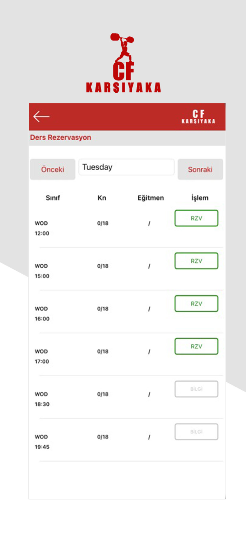Reserve the 17:00 WOD class
This screenshot has width=246, height=533.
tap(196, 346)
